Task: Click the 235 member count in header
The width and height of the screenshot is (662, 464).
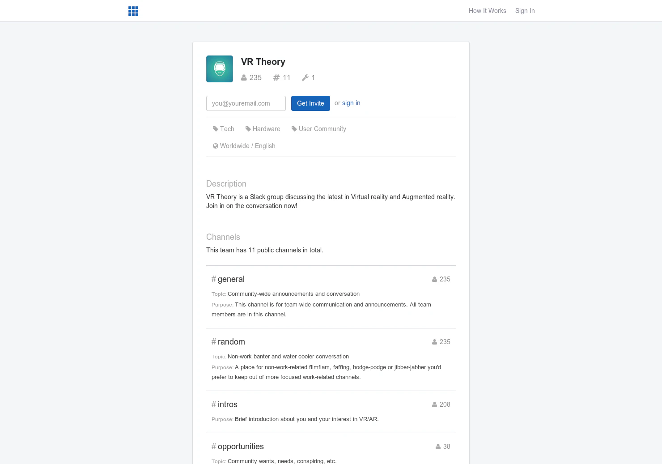Action: click(x=255, y=78)
